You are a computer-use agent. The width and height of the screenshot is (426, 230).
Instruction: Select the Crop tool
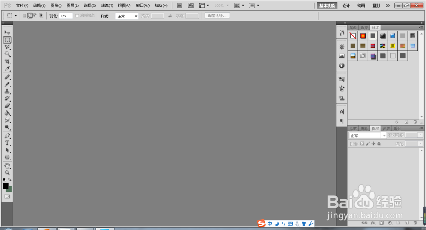tap(7, 61)
